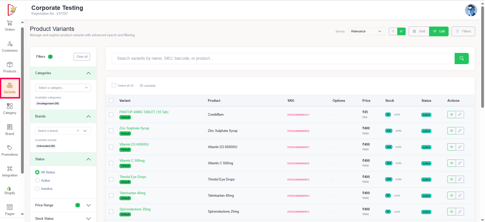Select the Active status radio button

pyautogui.click(x=37, y=180)
